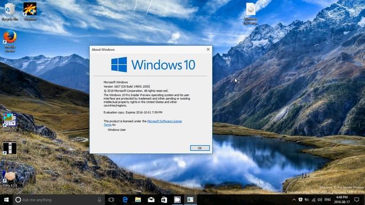Select the Windows file icon on desktop
This screenshot has width=365, height=205.
pyautogui.click(x=251, y=14)
